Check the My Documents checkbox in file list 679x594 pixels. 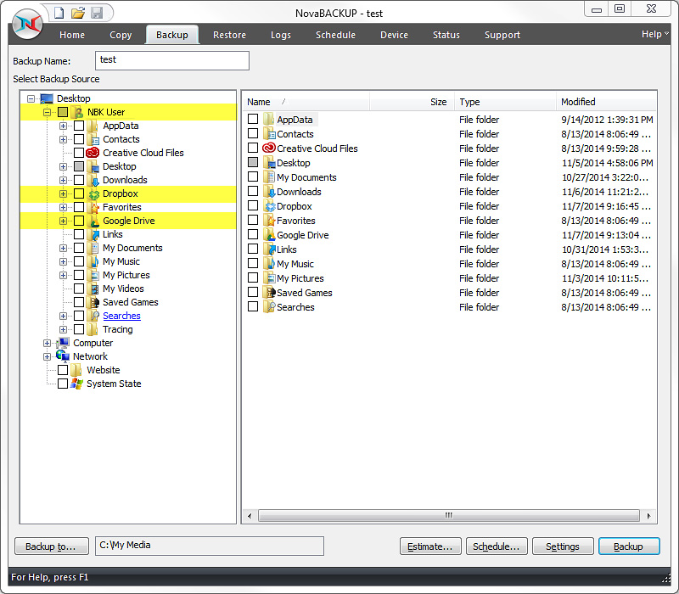pos(253,177)
